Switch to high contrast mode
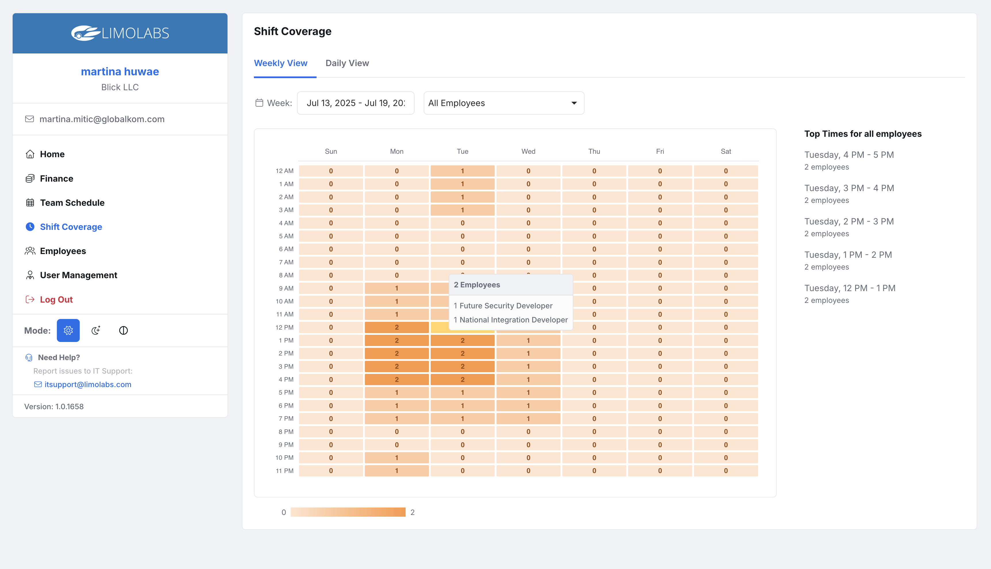The image size is (991, 569). [x=123, y=330]
